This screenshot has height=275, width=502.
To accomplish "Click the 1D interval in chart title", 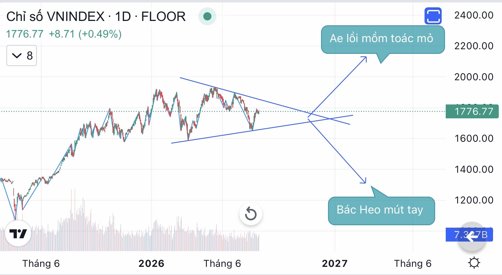I will point(123,17).
